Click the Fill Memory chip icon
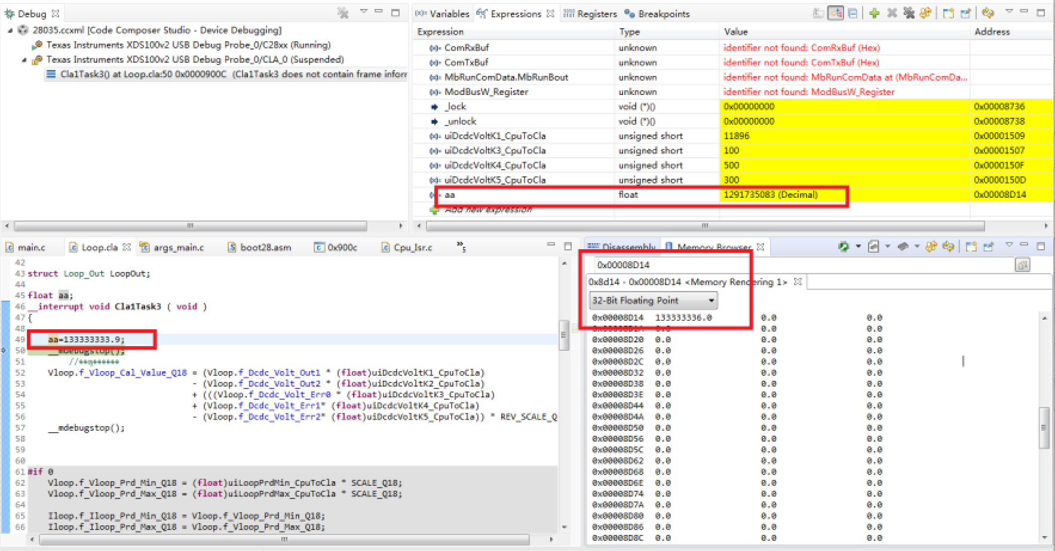This screenshot has width=1055, height=551. point(903,246)
